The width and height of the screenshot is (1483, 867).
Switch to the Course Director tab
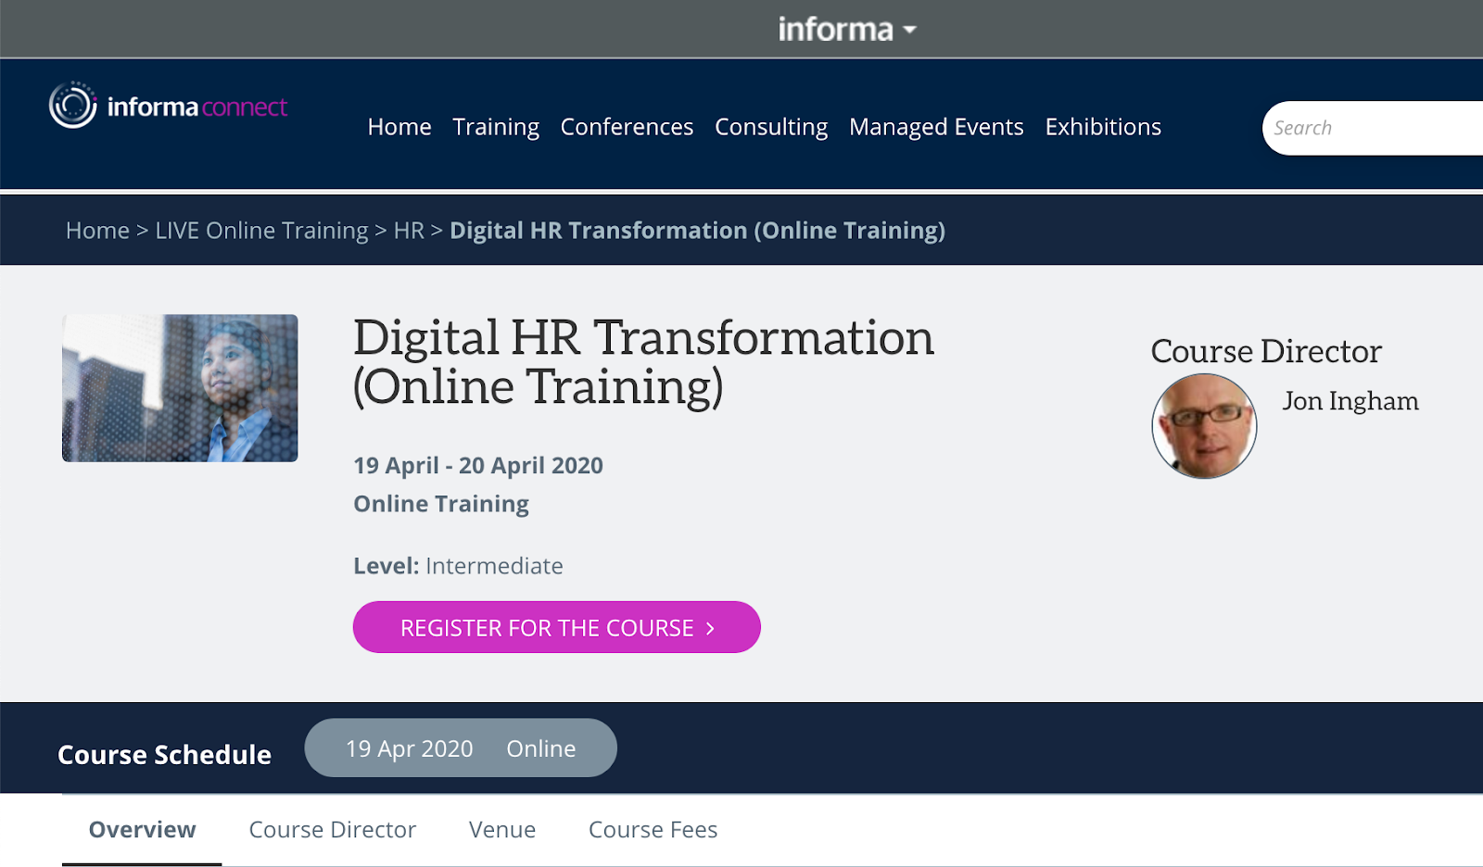[x=331, y=829]
